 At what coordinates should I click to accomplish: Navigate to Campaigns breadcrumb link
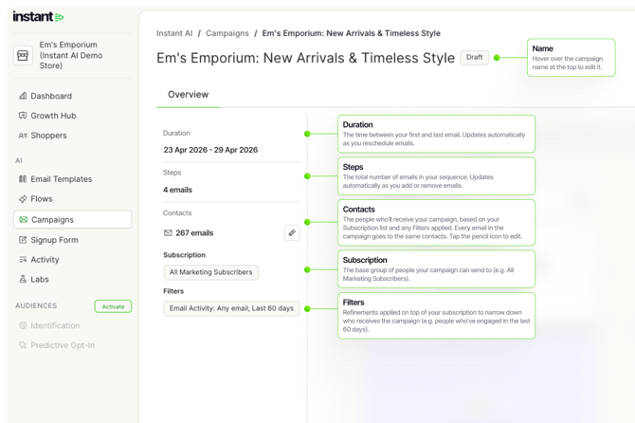pos(227,33)
